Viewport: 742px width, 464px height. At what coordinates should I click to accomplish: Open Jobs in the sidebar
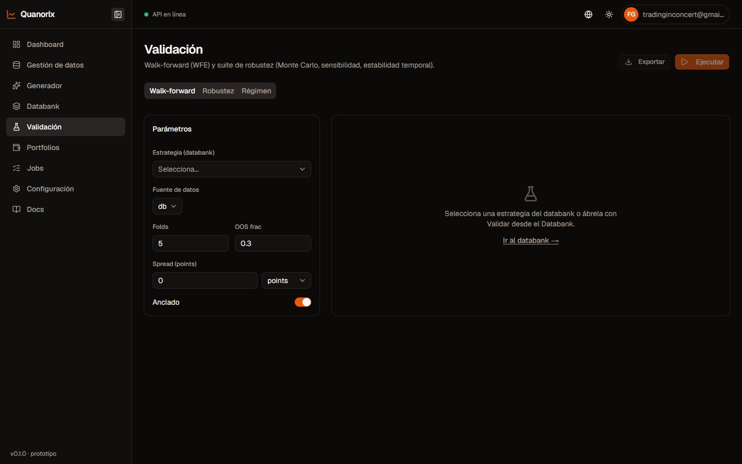pos(65,168)
